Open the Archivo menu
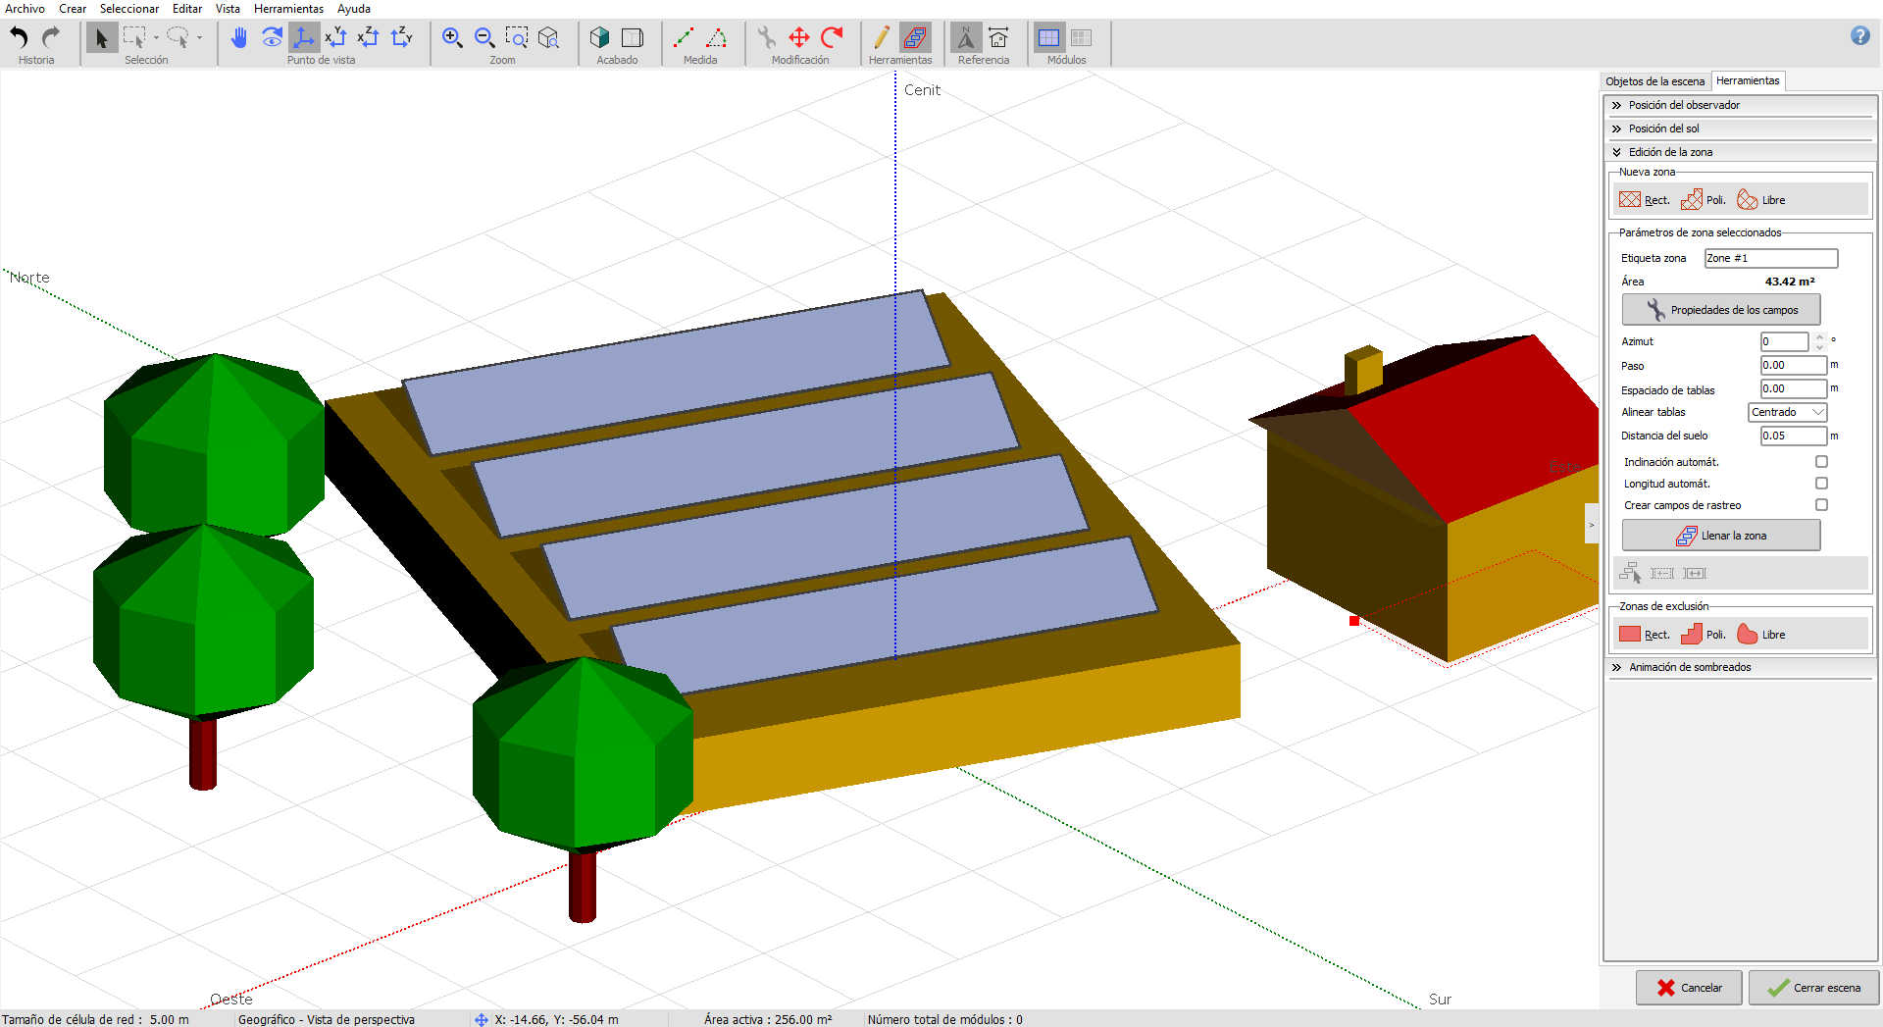Viewport: 1883px width, 1027px height. pos(25,9)
